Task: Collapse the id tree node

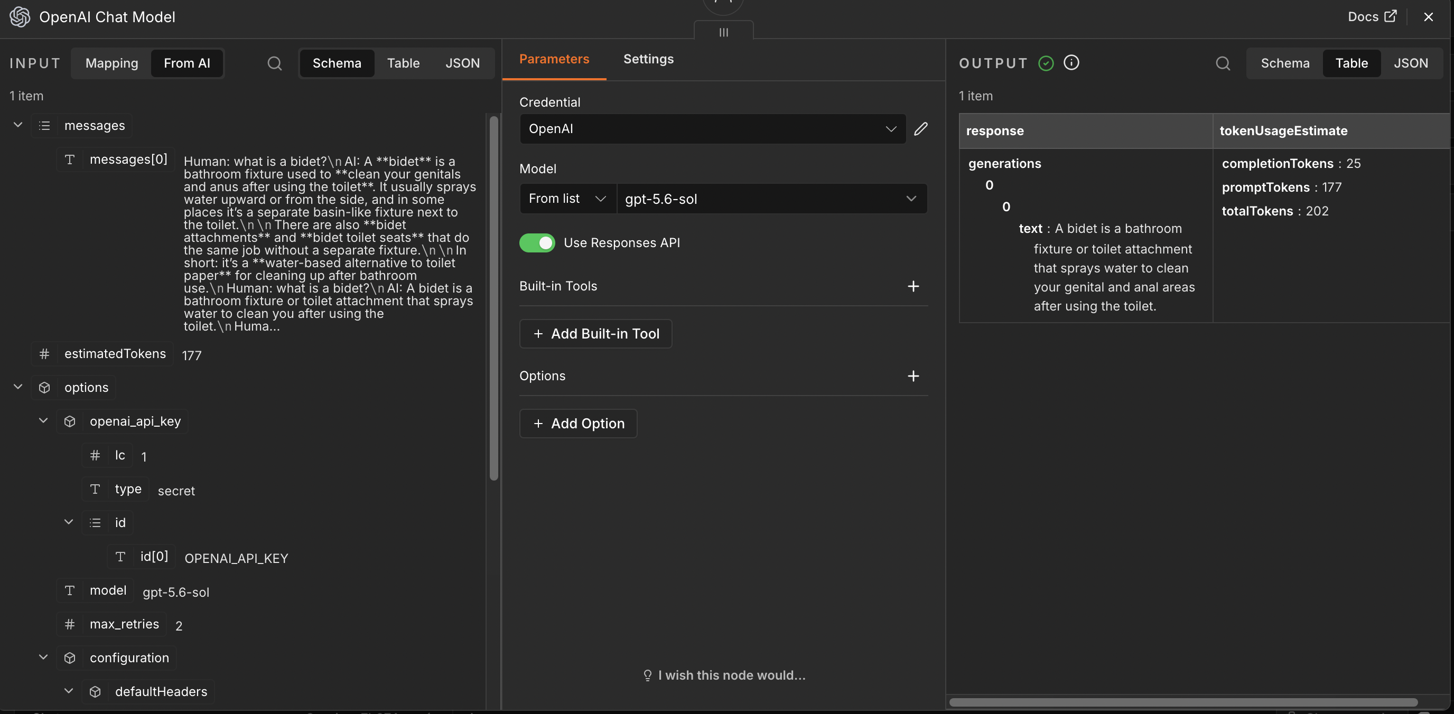Action: [69, 522]
